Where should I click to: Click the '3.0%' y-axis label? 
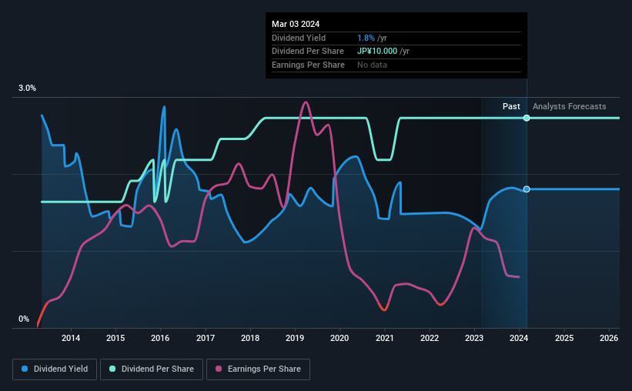(27, 88)
